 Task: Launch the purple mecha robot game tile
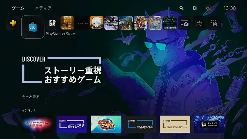(111, 23)
